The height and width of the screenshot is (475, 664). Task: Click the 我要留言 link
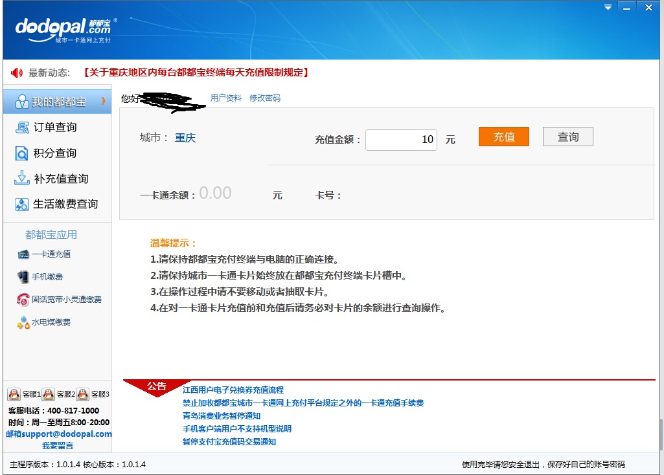coord(58,446)
